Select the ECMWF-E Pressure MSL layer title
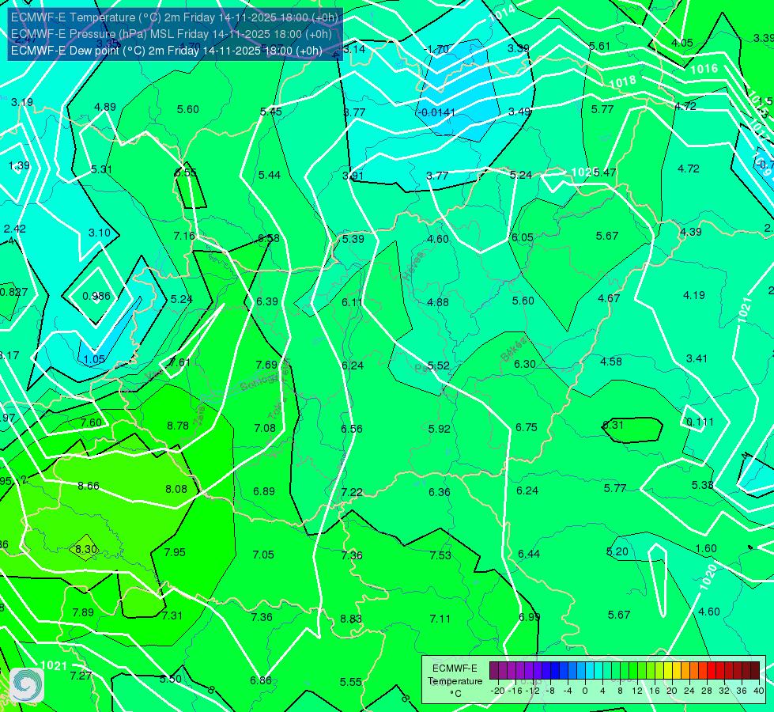Image resolution: width=774 pixels, height=712 pixels. coord(172,34)
